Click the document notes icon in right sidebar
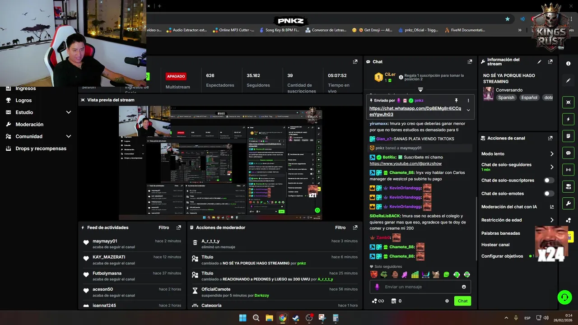Viewport: 578px width, 325px height. pyautogui.click(x=568, y=136)
